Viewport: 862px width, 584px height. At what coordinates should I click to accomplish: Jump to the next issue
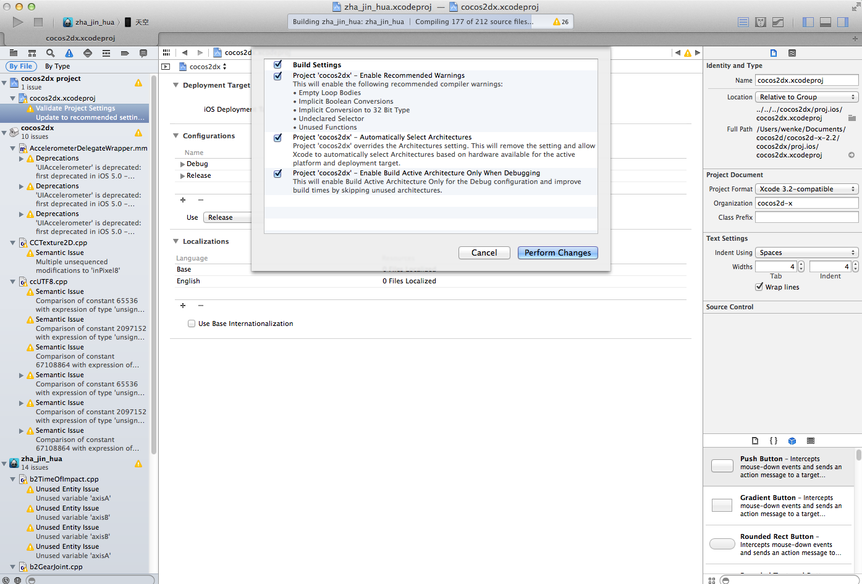coord(698,53)
